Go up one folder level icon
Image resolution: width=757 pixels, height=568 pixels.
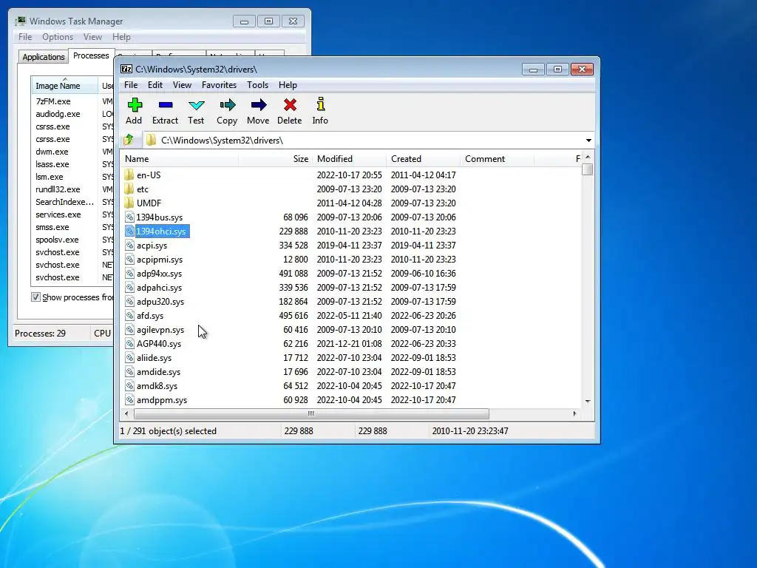pyautogui.click(x=129, y=140)
